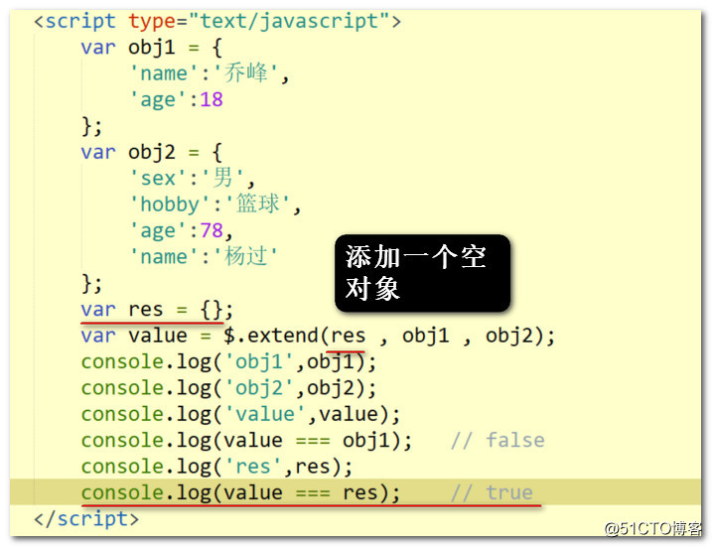This screenshot has height=547, width=712.
Task: Click the '// true' comment
Action: click(x=492, y=492)
